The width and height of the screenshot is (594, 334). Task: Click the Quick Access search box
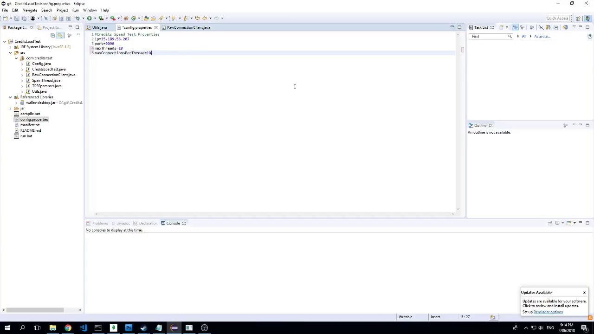557,18
